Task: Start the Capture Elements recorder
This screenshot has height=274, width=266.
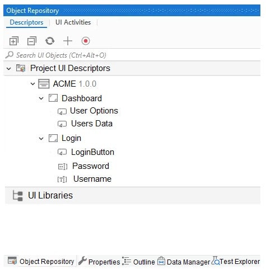Action: point(86,41)
